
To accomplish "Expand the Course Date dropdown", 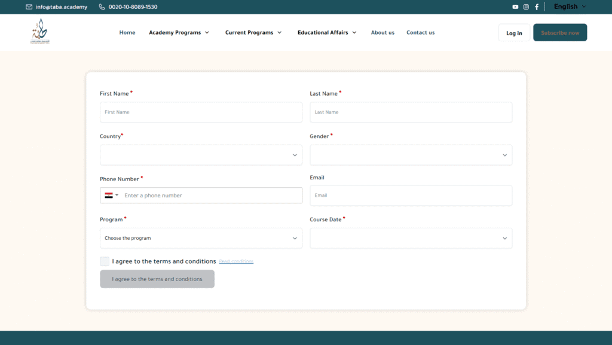I will 411,238.
